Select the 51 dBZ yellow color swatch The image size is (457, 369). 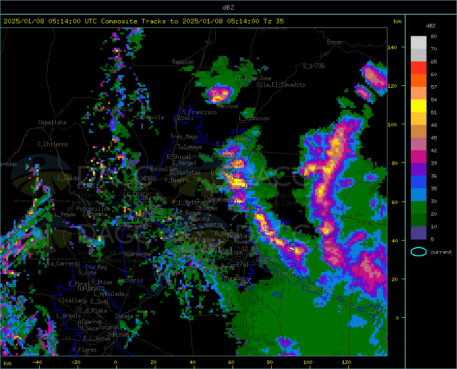click(x=418, y=106)
